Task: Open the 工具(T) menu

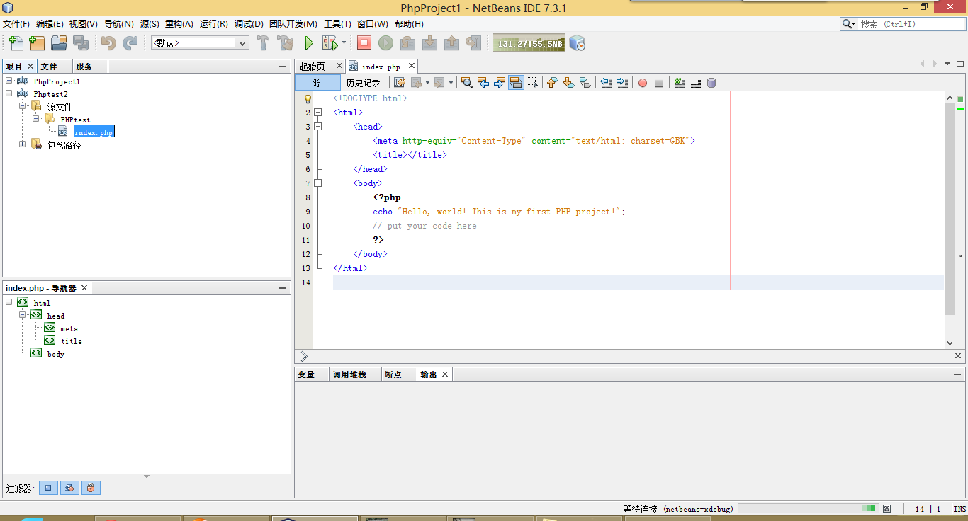Action: click(x=337, y=24)
